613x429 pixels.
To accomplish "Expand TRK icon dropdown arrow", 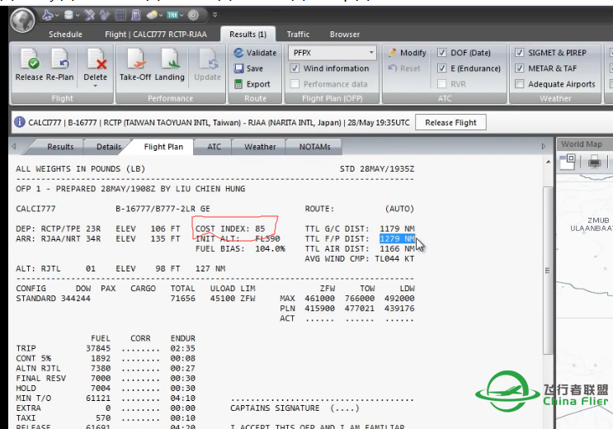I will click(182, 16).
